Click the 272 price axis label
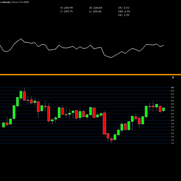This screenshot has height=181, width=181. 172,97
